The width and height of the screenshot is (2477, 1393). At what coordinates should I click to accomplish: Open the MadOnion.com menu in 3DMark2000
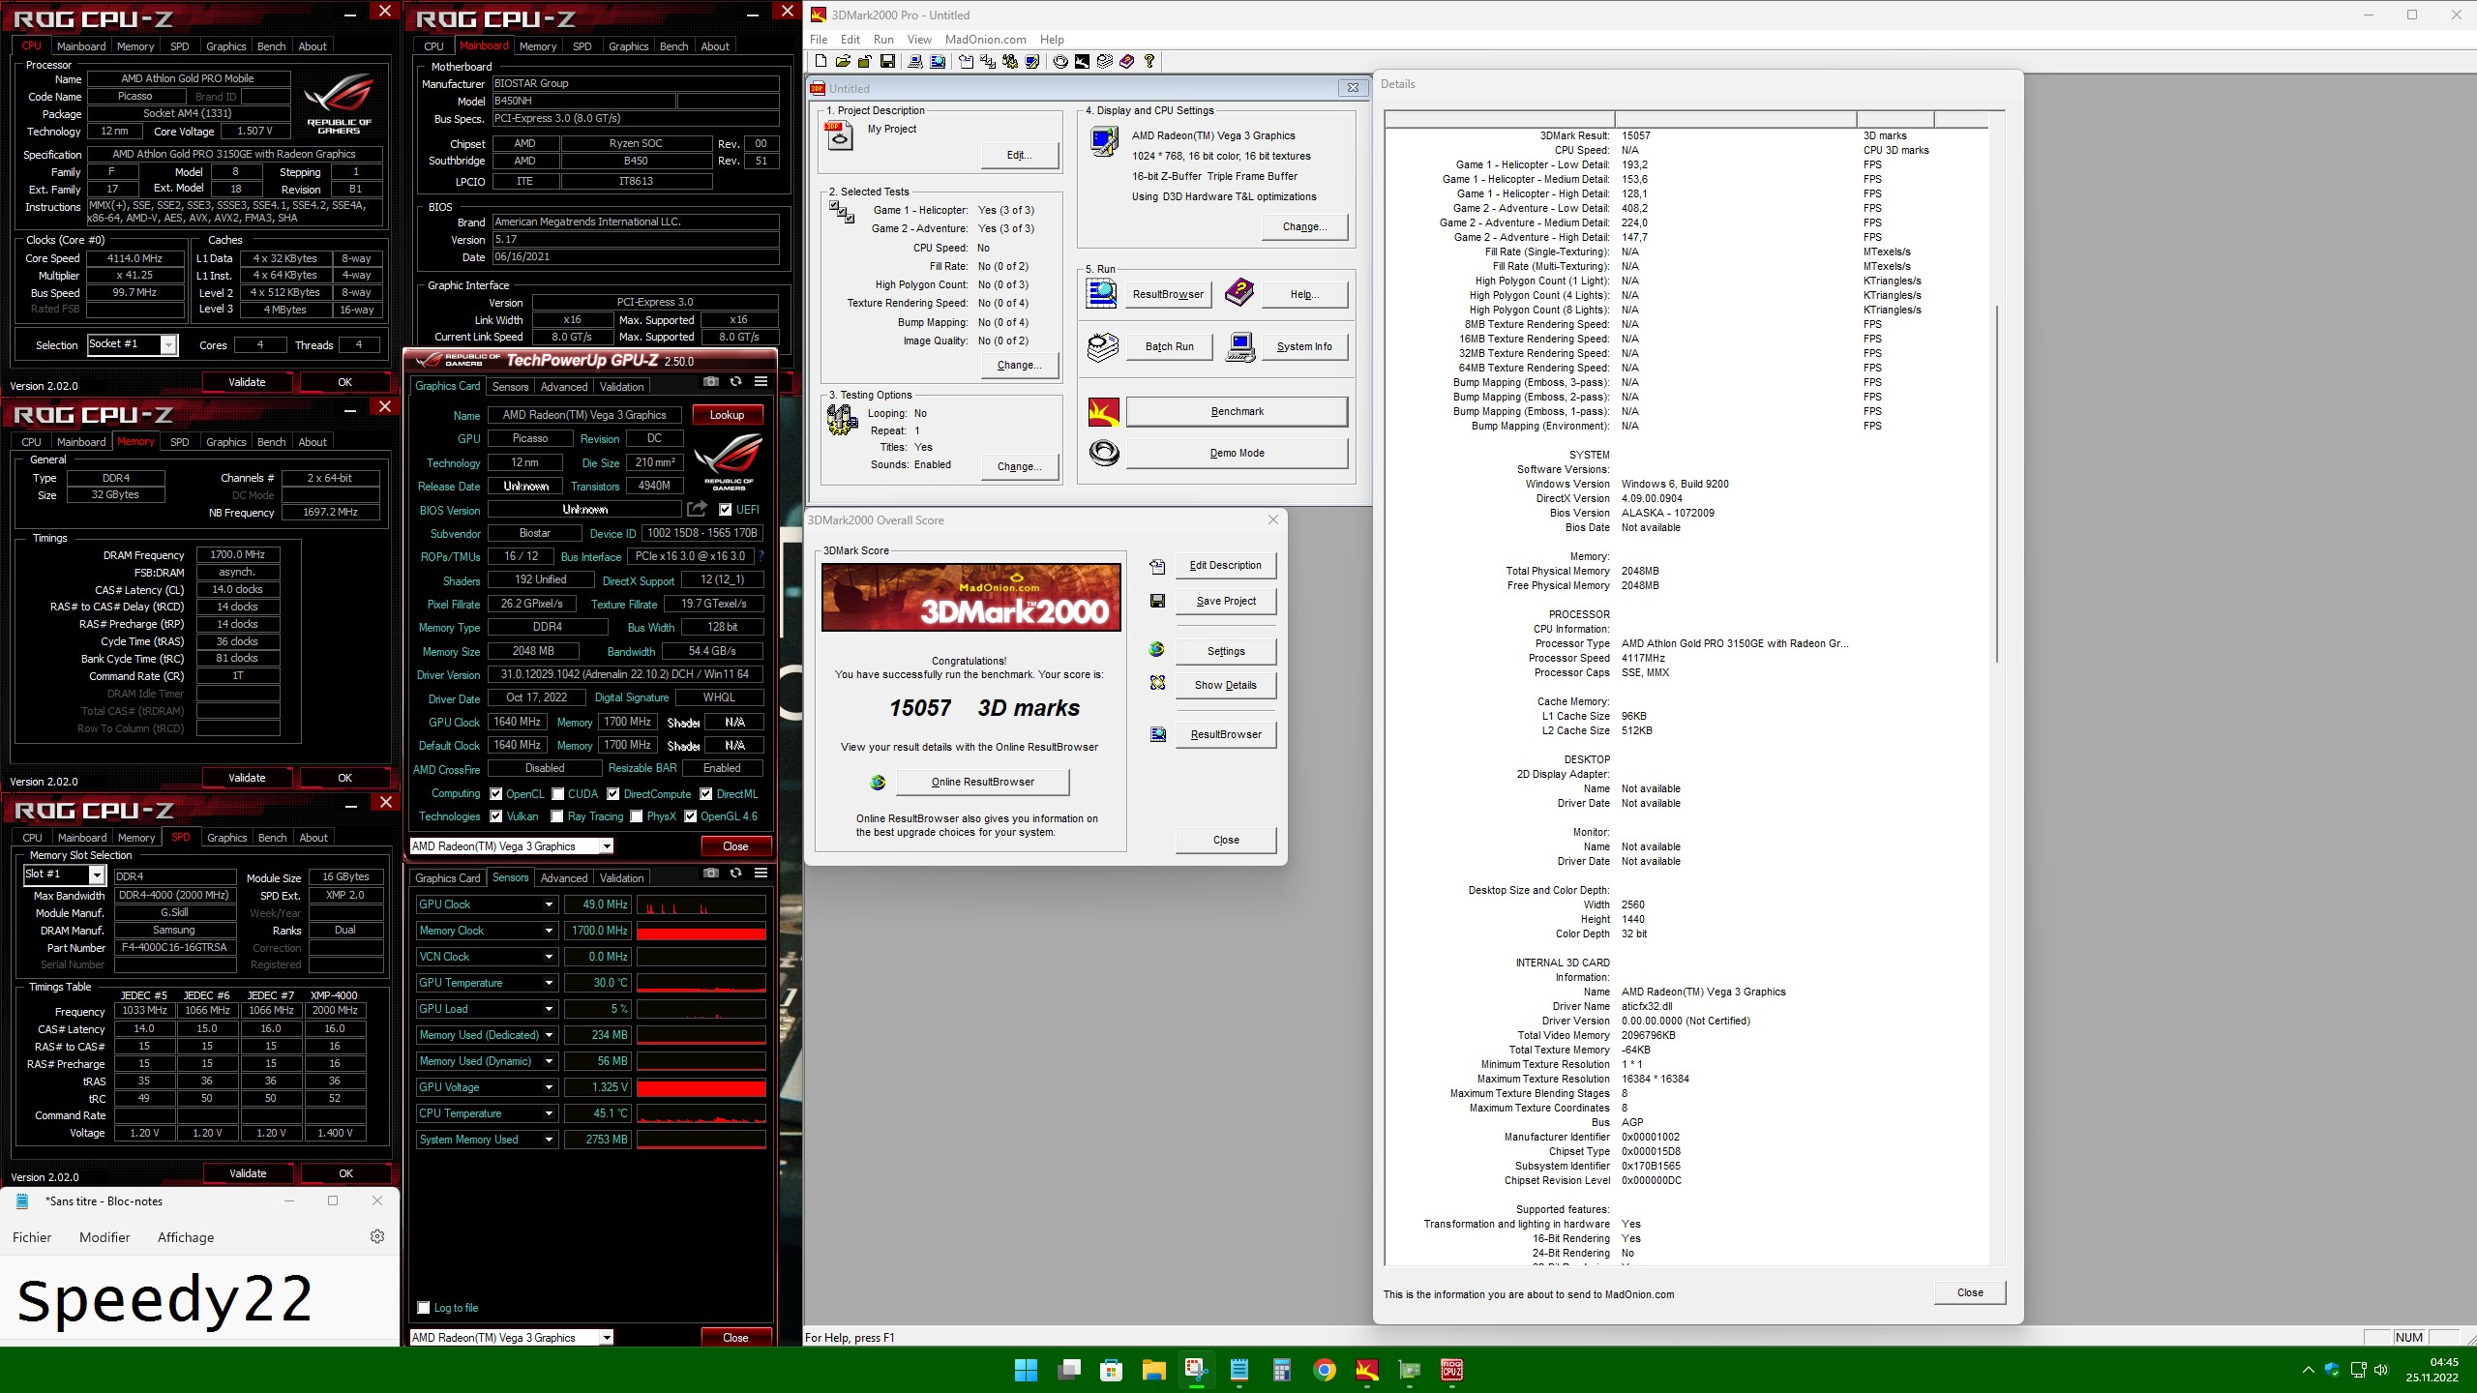click(x=985, y=40)
